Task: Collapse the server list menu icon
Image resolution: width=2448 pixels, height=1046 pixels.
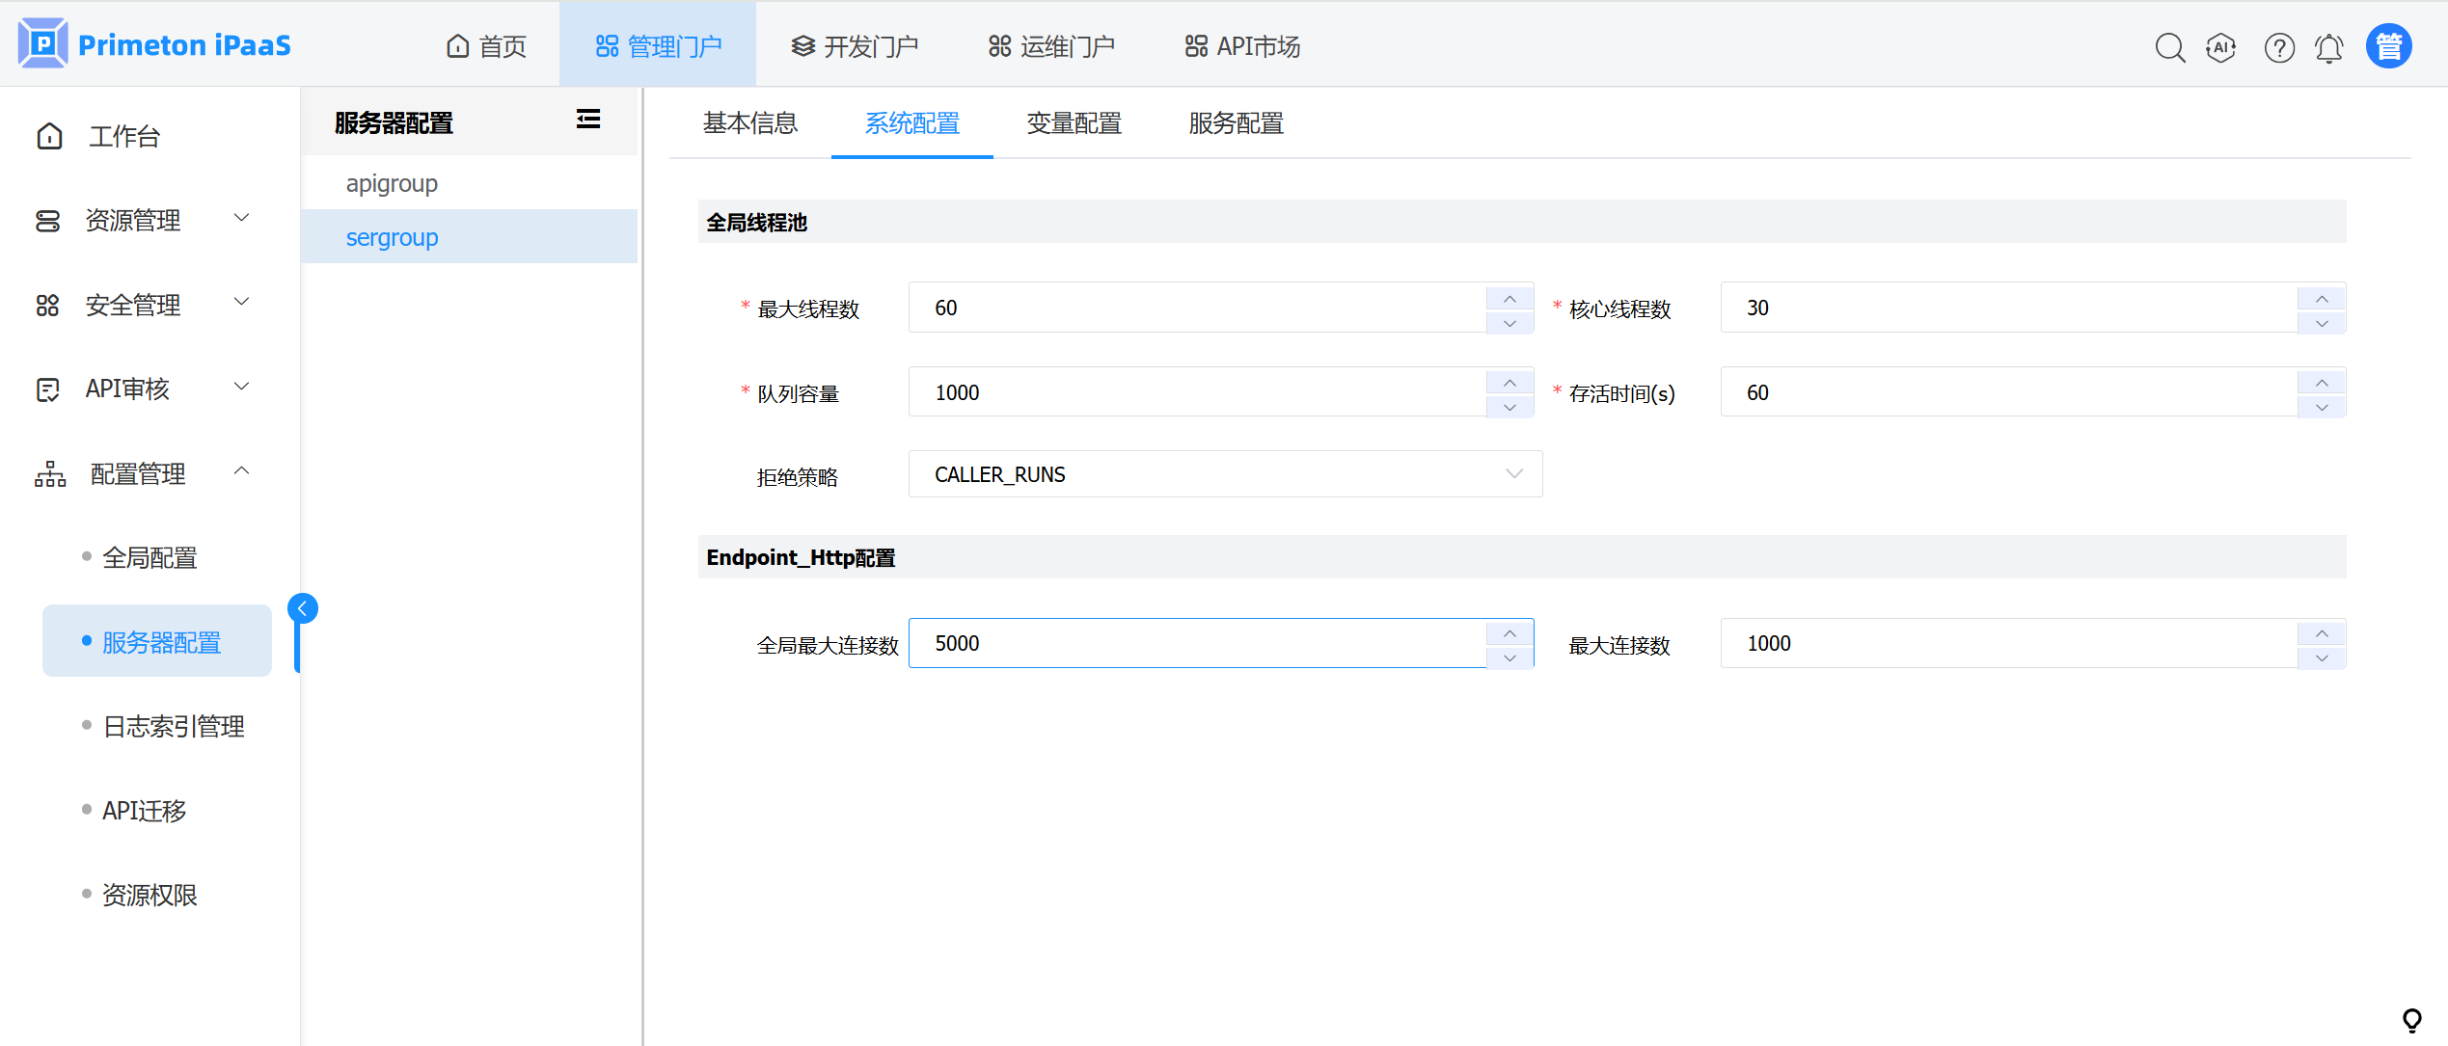Action: [x=588, y=120]
